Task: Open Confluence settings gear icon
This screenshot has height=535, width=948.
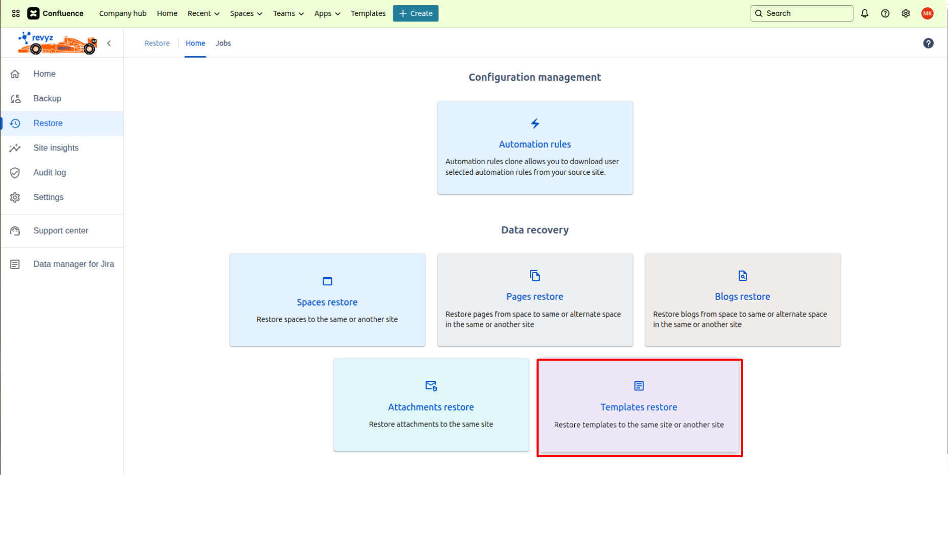Action: tap(906, 13)
